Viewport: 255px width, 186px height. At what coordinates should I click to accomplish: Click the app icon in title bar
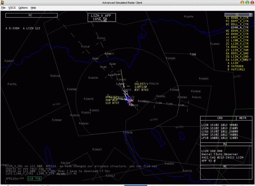click(x=3, y=3)
